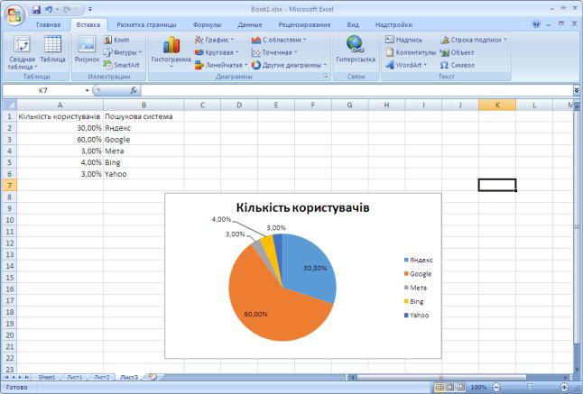Open the Line chart (График) dropdown
Viewport: 583px width, 394px height.
[215, 40]
